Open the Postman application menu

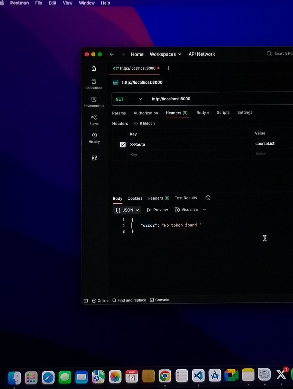[x=19, y=3]
